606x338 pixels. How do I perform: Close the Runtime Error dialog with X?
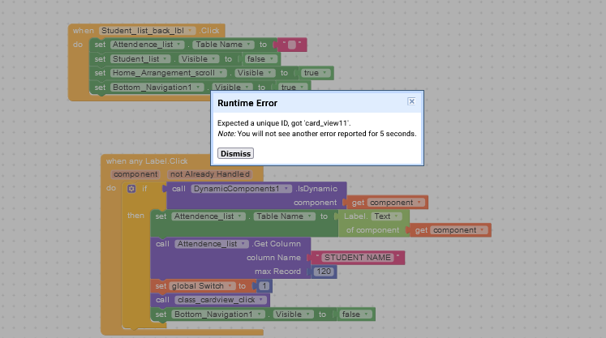pos(411,101)
